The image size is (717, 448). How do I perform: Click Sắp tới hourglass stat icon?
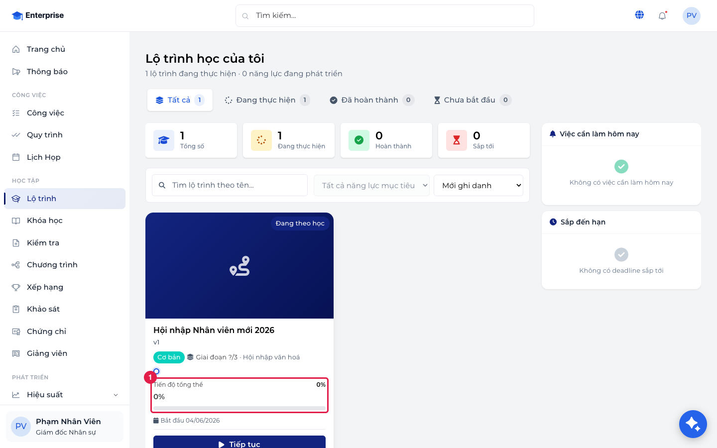coord(457,140)
